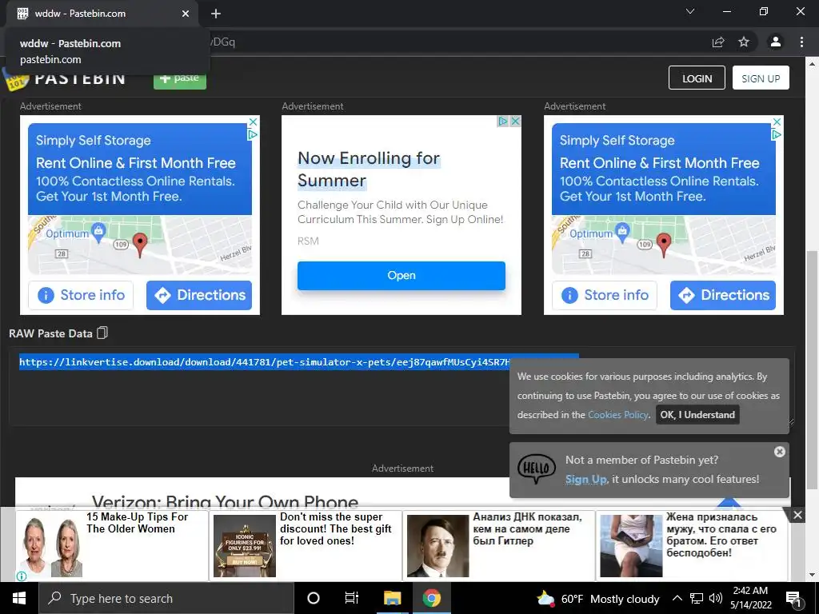
Task: Click the taskbar search box
Action: [x=166, y=598]
